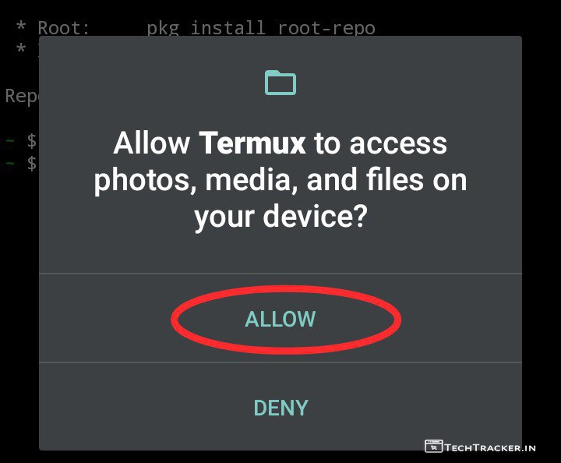
Task: Click 'photos, media, and files on' text
Action: click(x=280, y=181)
